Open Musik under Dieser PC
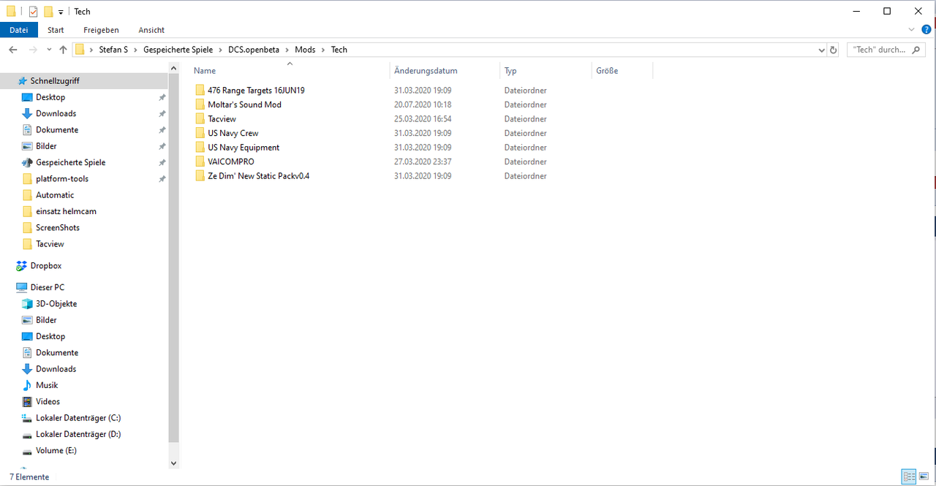Screen dimensions: 936x486 pyautogui.click(x=47, y=385)
